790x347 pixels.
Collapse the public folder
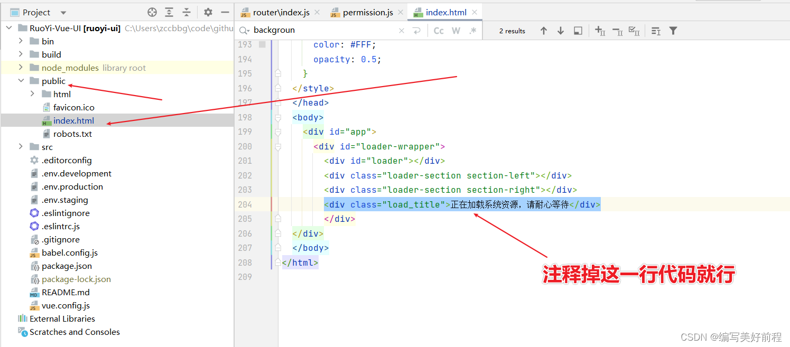[x=21, y=81]
